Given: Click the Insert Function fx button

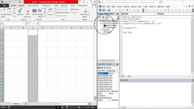Looking at the screenshot, I should tap(38, 24).
